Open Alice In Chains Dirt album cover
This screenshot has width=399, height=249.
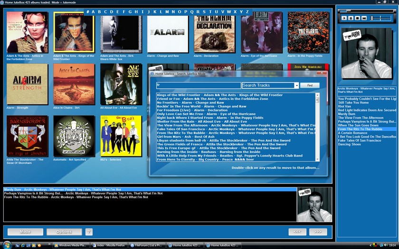[x=74, y=84]
